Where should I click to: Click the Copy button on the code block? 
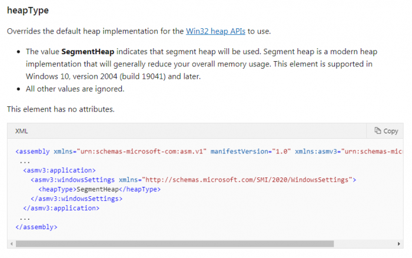coord(386,131)
